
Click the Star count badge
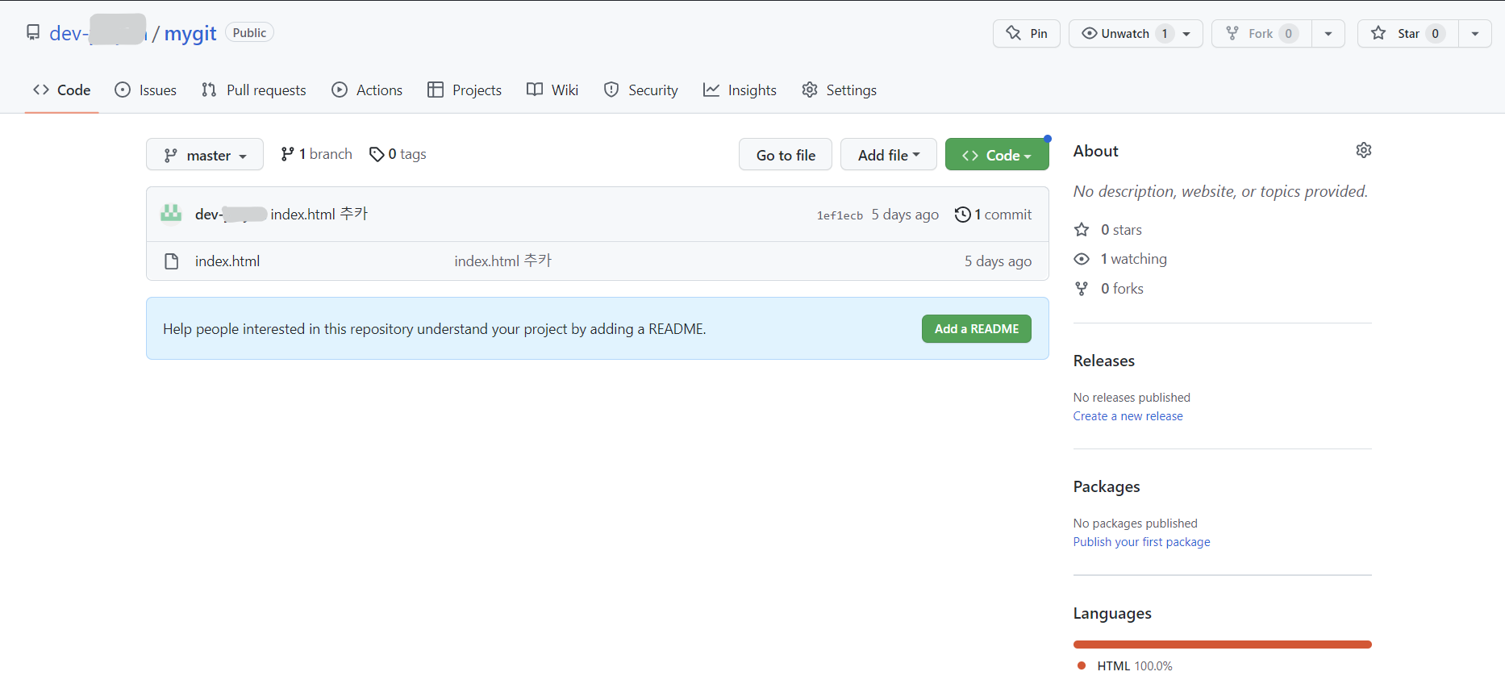coord(1436,34)
